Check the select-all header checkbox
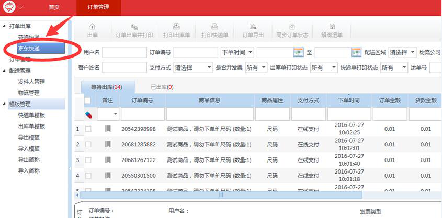Viewport: 442px width, 218px height. click(88, 100)
